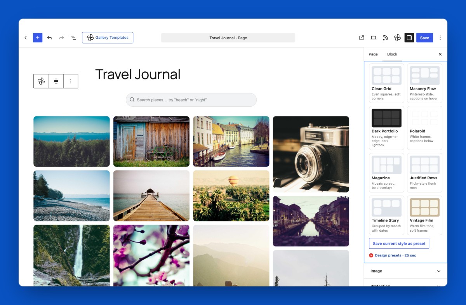Click the Gallery Templates button
Image resolution: width=466 pixels, height=305 pixels.
coord(108,38)
